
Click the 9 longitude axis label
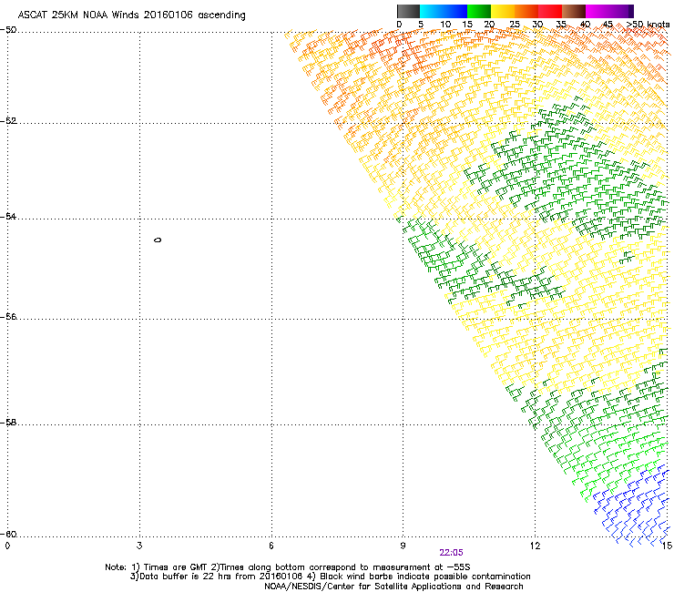tap(403, 546)
